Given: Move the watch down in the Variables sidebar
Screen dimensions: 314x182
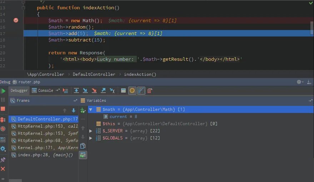Looking at the screenshot, I should [x=83, y=137].
